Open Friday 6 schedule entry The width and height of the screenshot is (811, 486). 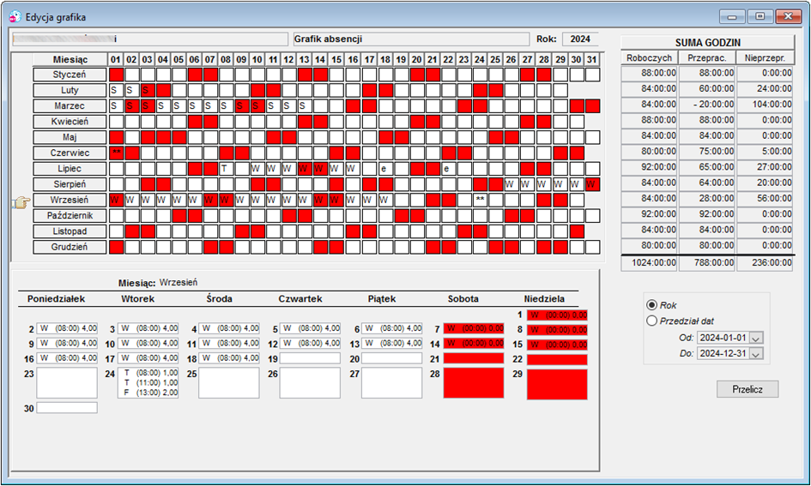(x=391, y=328)
